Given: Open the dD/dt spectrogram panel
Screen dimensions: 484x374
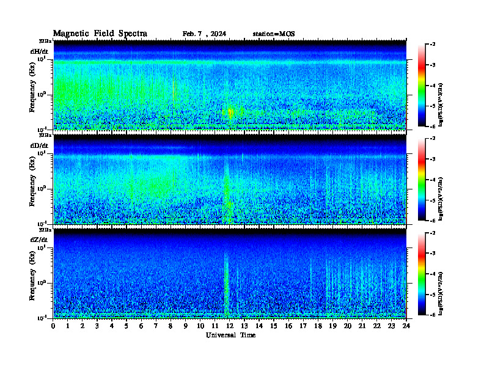Looking at the screenshot, I should point(230,179).
